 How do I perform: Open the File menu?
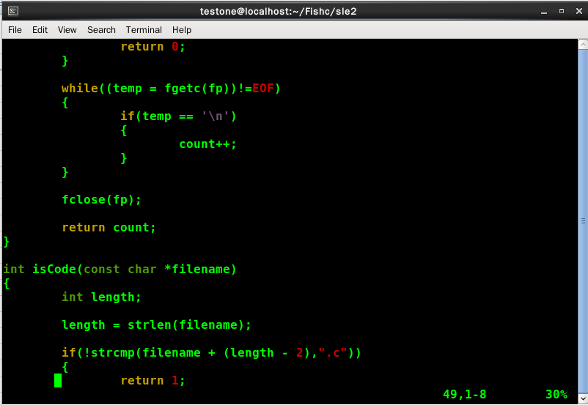click(x=15, y=30)
